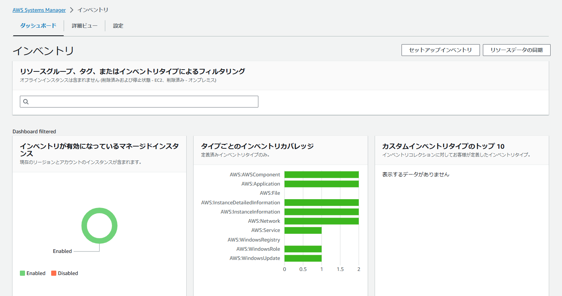Screen dimensions: 562x296
Task: Switch to the 詳細ビュー tab
Action: 85,26
